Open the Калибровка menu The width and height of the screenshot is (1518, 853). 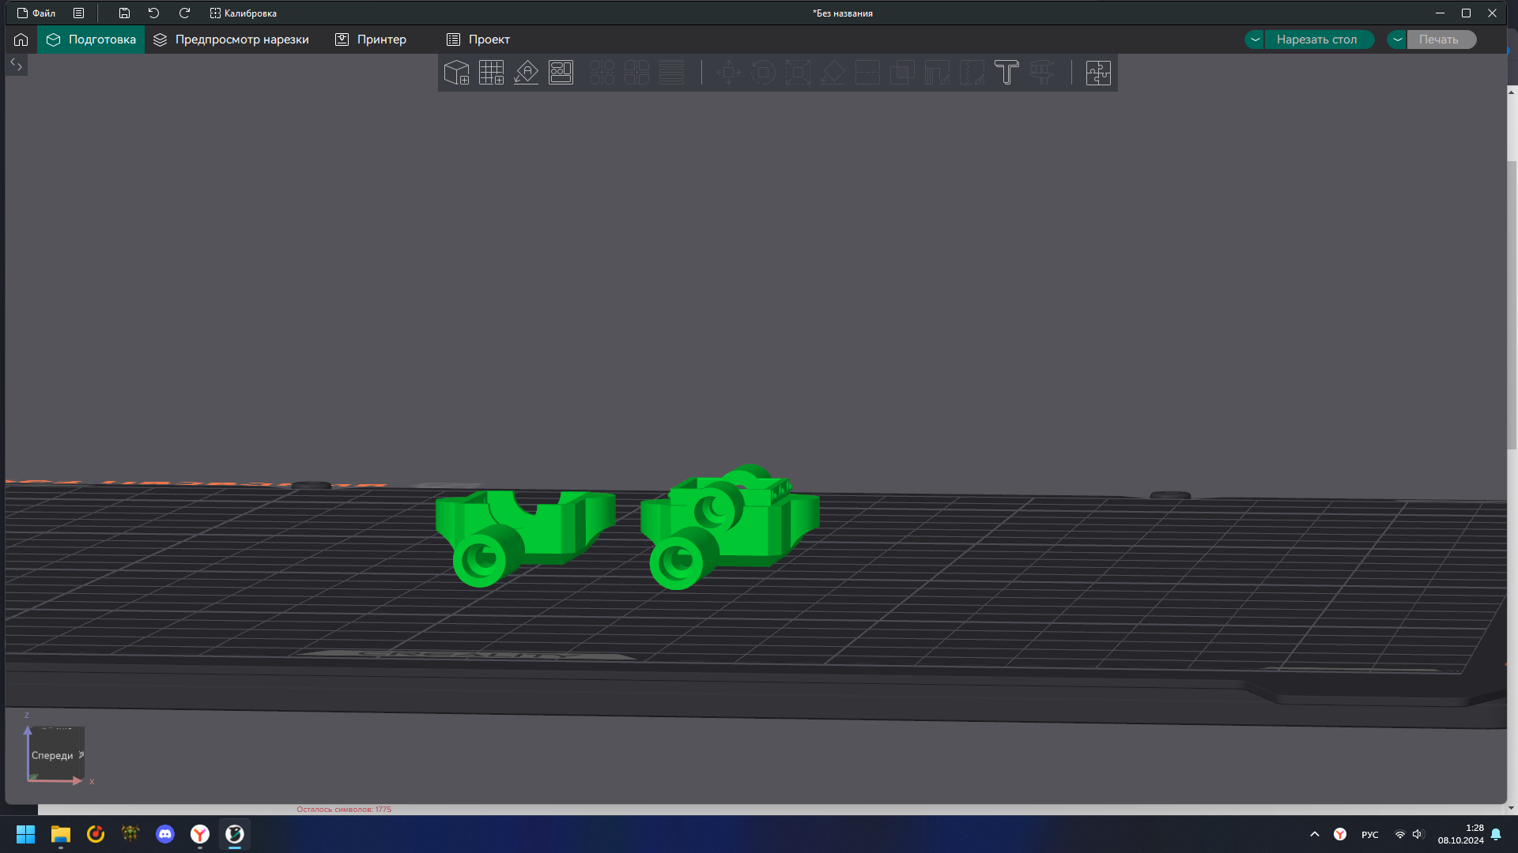244,13
